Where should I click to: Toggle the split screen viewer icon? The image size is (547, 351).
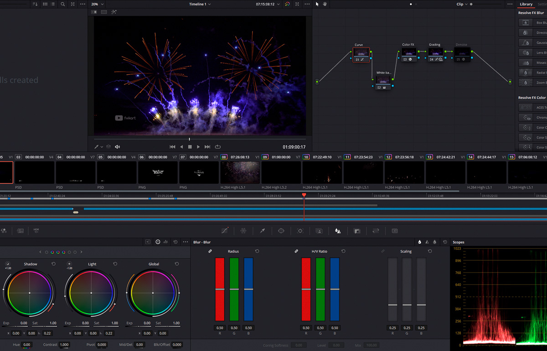coord(103,12)
